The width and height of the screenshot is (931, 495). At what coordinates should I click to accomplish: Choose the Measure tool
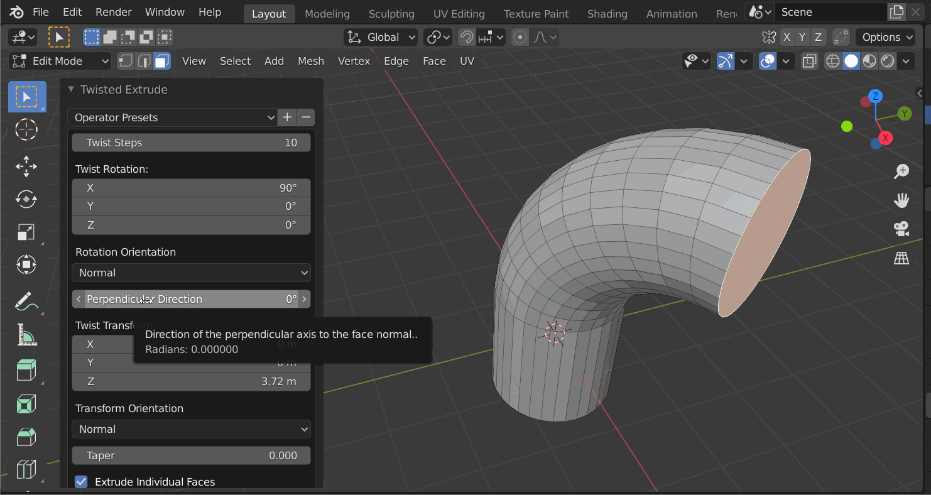point(26,334)
